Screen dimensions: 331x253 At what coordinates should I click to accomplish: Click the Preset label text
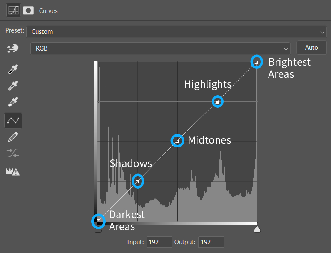pyautogui.click(x=15, y=30)
